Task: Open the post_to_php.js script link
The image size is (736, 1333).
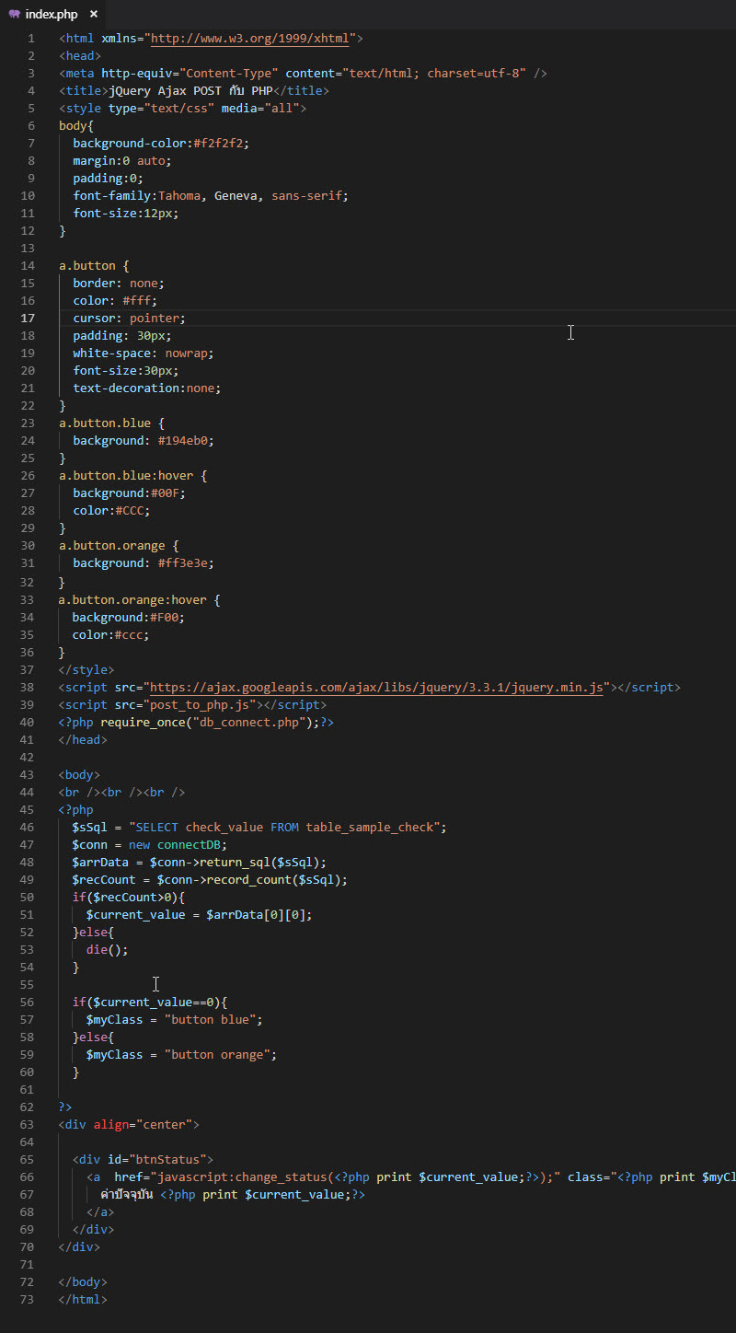Action: pos(201,704)
